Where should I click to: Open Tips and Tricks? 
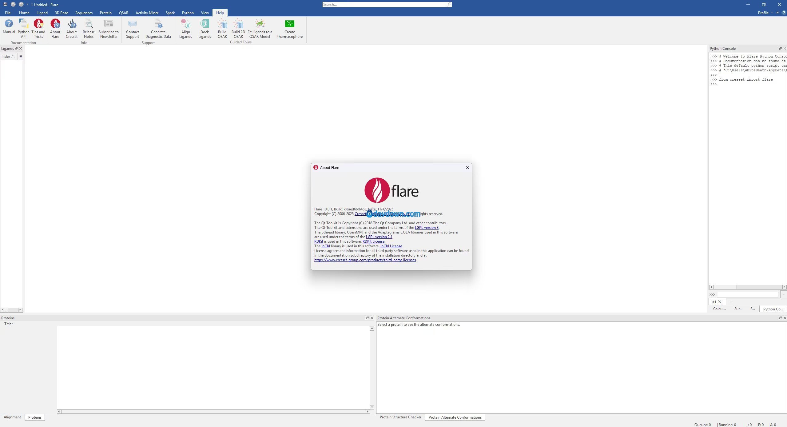(x=38, y=28)
